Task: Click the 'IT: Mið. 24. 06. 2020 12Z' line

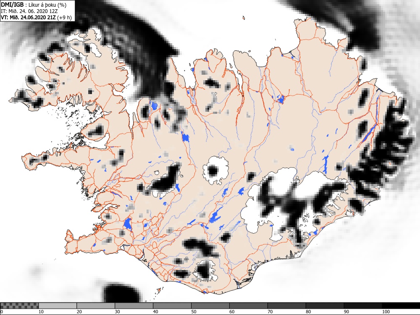Action: point(29,11)
